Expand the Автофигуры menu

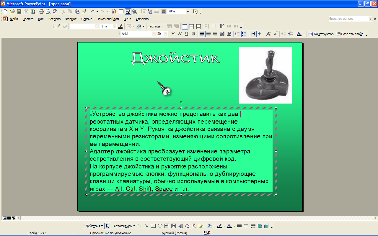point(124,226)
